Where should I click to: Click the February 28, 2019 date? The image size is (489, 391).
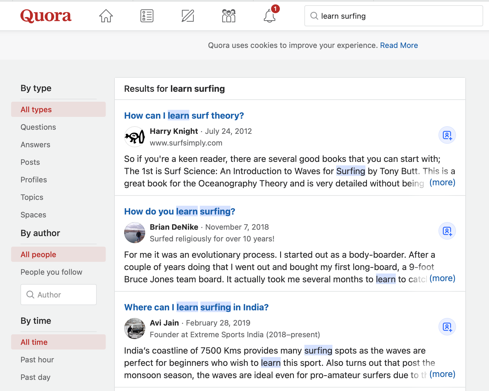[x=218, y=323]
